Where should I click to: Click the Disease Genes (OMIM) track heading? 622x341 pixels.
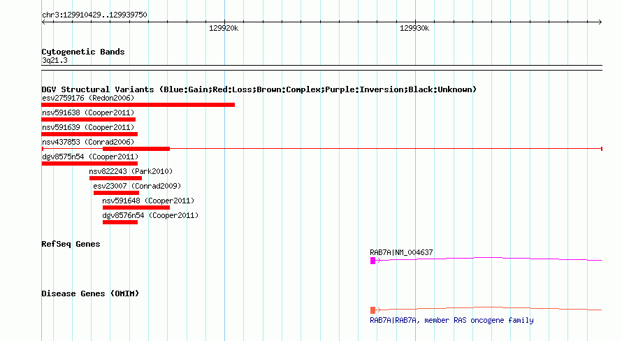click(x=90, y=293)
